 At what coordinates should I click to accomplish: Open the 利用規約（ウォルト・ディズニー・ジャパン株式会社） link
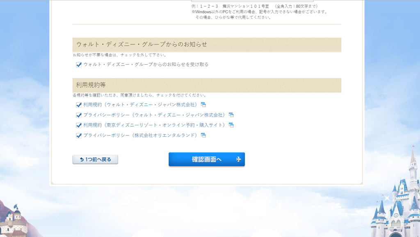click(141, 105)
